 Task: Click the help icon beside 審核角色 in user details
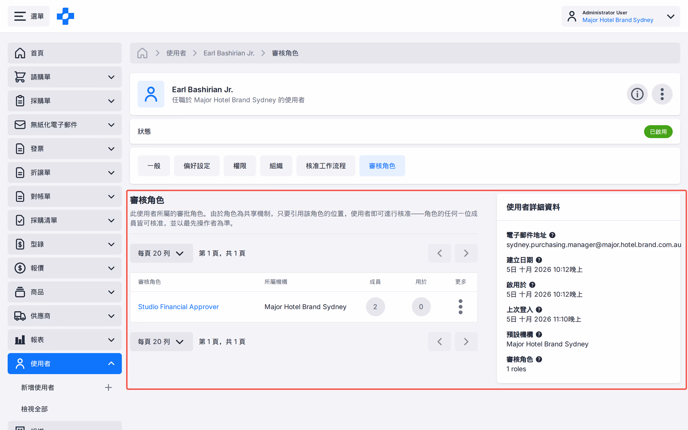coord(539,359)
